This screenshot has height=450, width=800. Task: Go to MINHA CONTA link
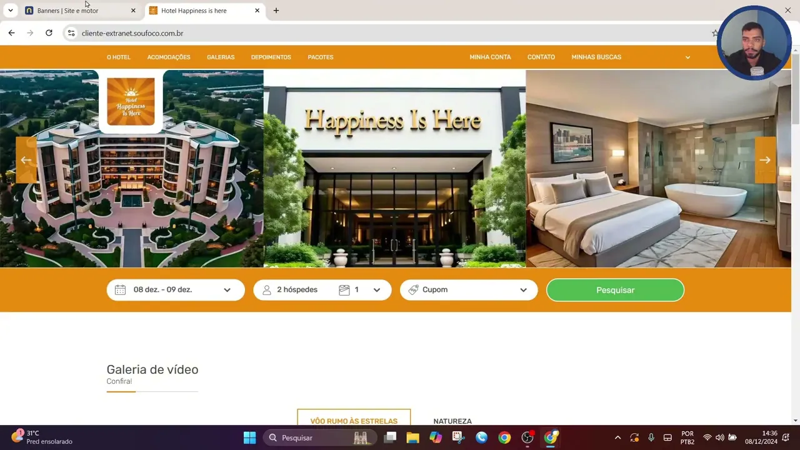(490, 57)
